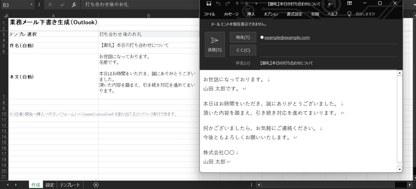This screenshot has height=189, width=416.
Task: Click the 宛先(T) recipients button
Action: (243, 37)
